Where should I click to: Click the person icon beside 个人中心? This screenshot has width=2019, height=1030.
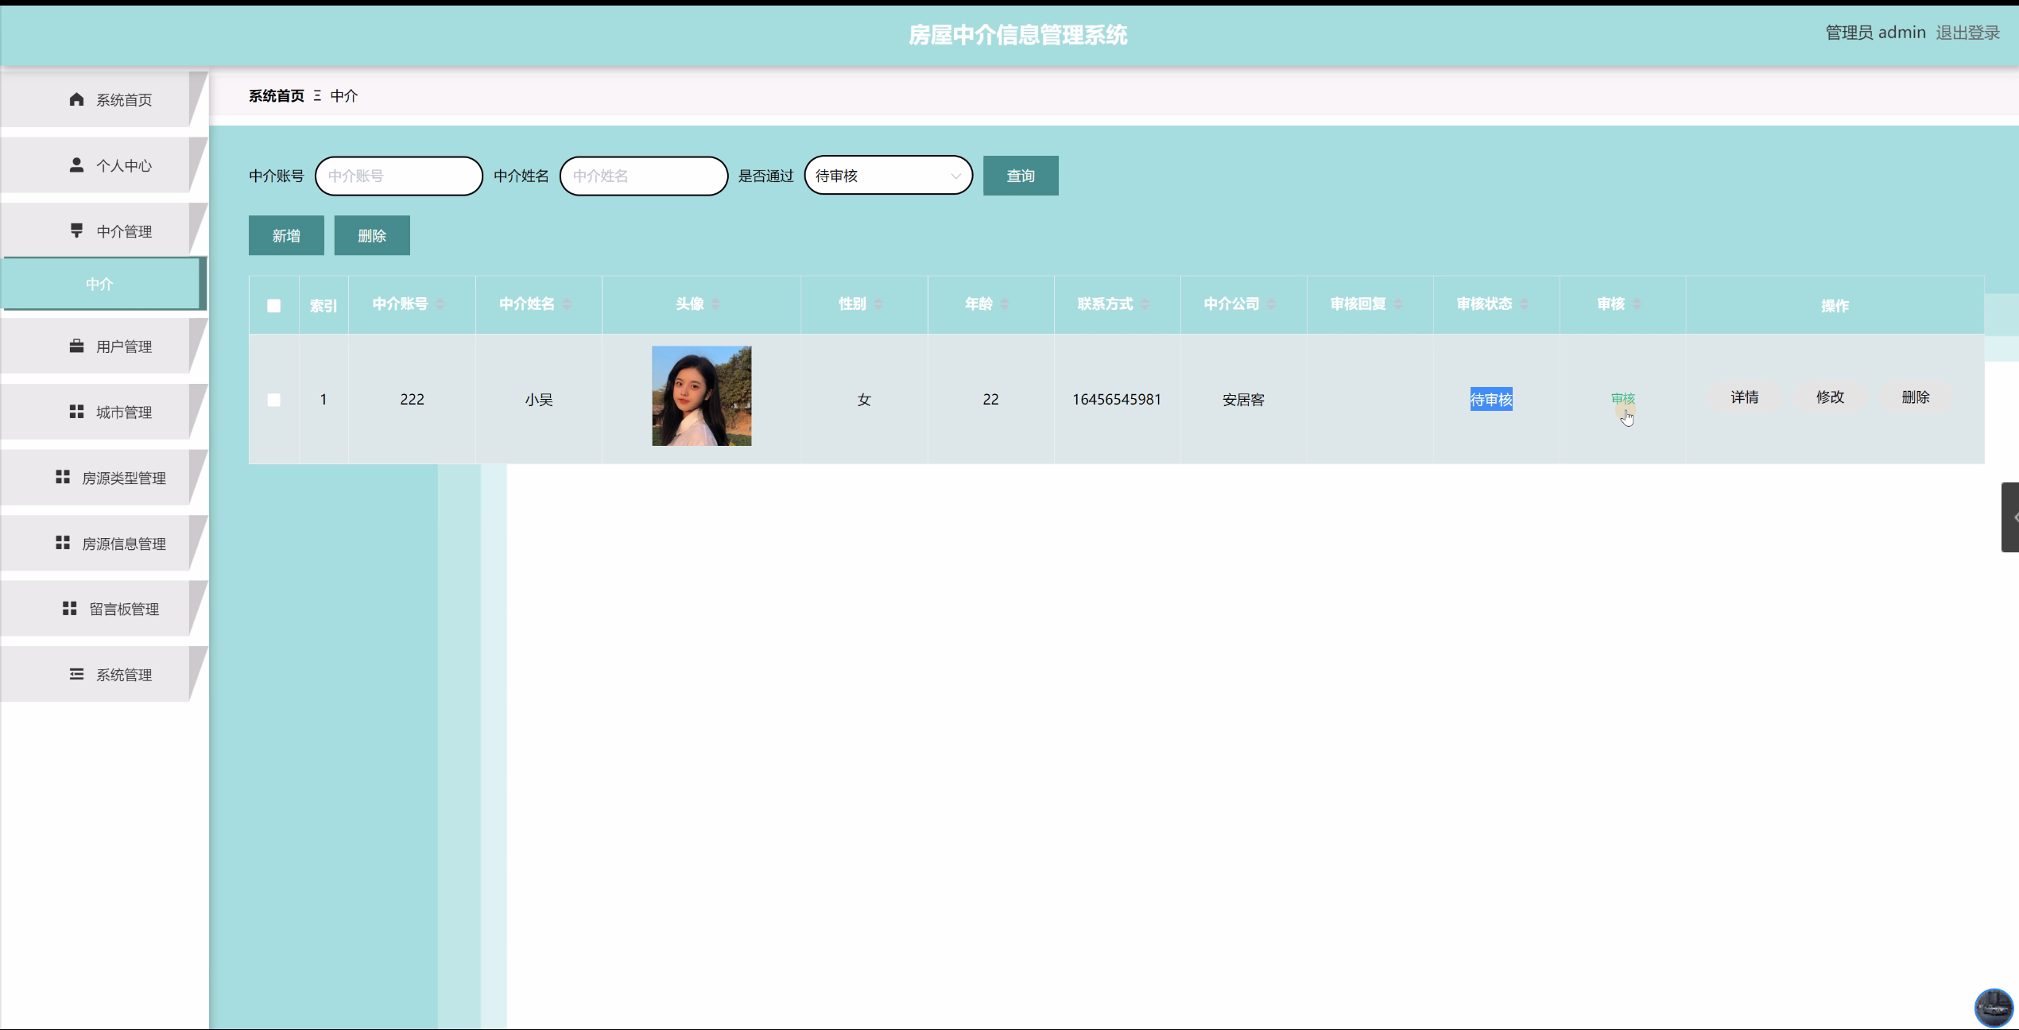[76, 165]
